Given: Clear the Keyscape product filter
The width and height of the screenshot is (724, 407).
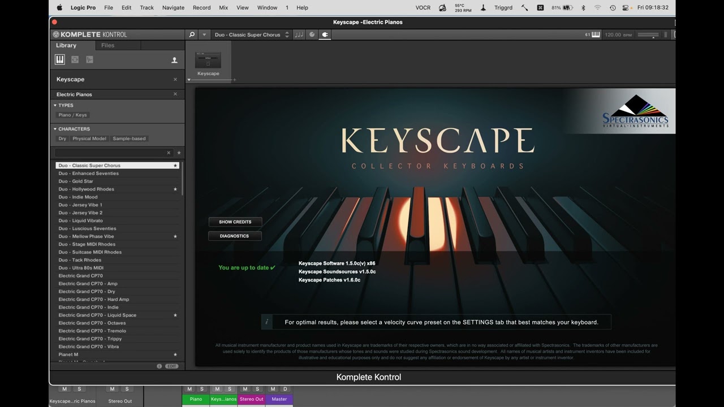Looking at the screenshot, I should (175, 79).
